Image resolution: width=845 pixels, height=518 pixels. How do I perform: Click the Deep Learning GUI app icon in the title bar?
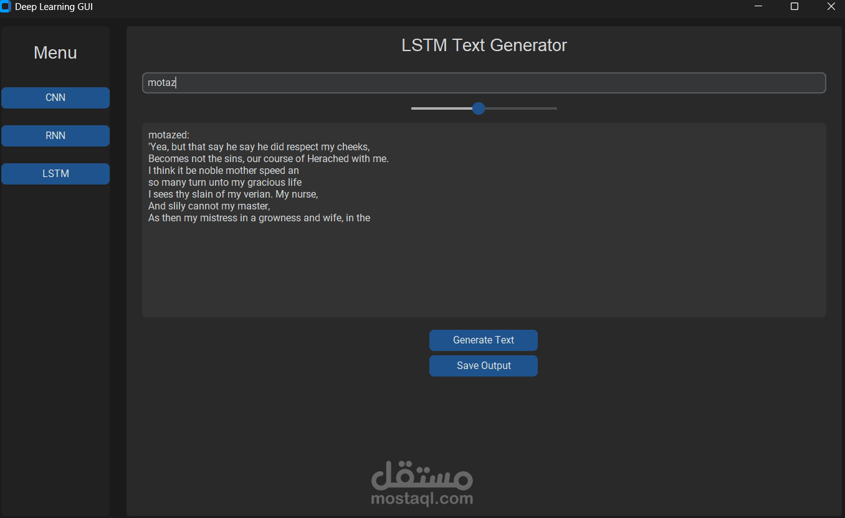[6, 7]
